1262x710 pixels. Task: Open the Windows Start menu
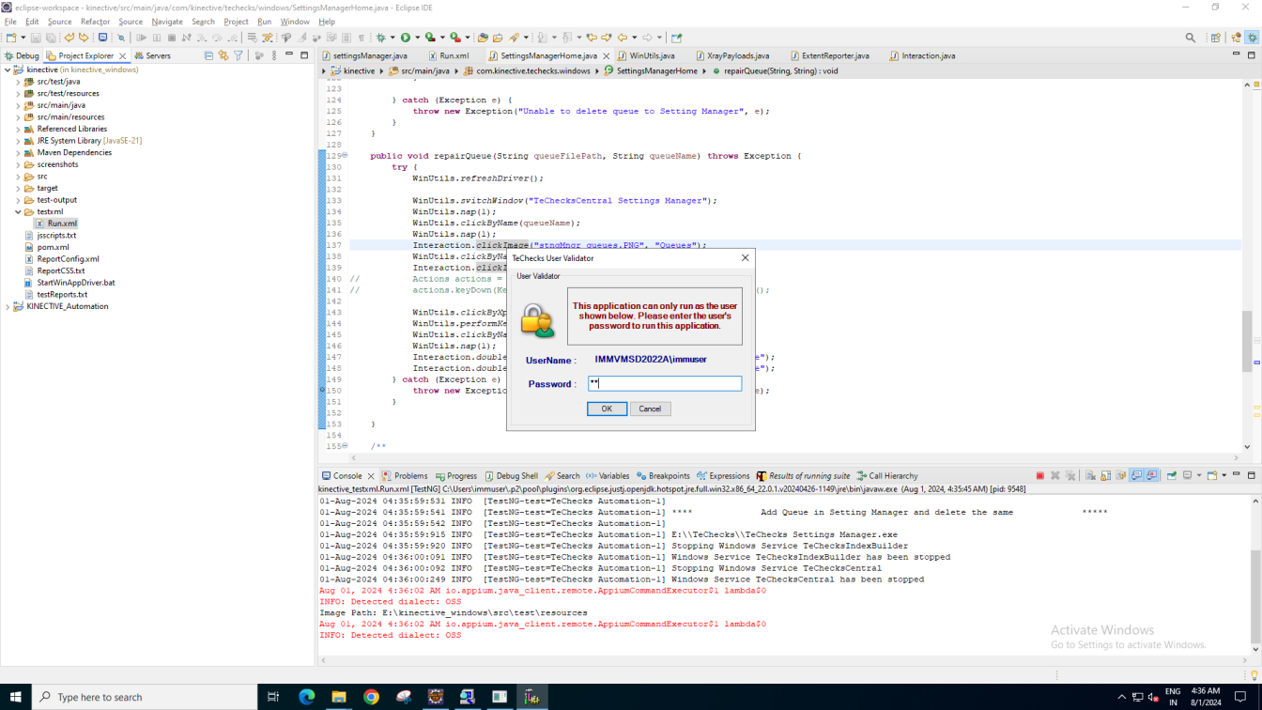[16, 697]
